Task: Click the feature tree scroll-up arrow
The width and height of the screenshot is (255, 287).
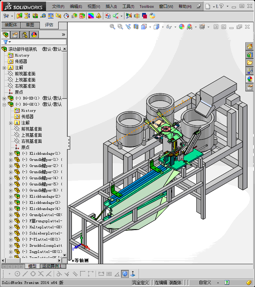Action: [65, 49]
